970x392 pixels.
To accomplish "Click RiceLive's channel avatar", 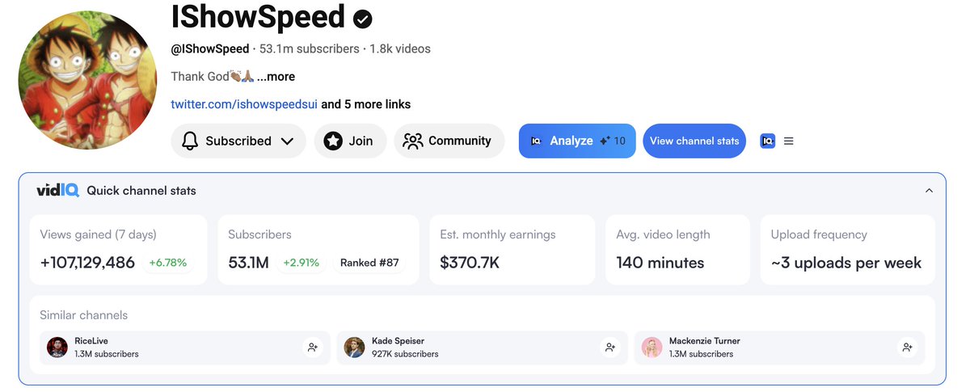I will pos(57,348).
